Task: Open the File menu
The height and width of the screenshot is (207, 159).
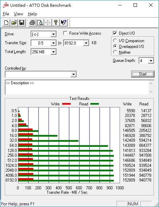Action: (6, 14)
